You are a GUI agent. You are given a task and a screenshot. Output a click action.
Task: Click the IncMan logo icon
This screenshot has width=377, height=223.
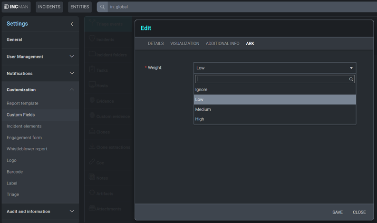(x=7, y=7)
